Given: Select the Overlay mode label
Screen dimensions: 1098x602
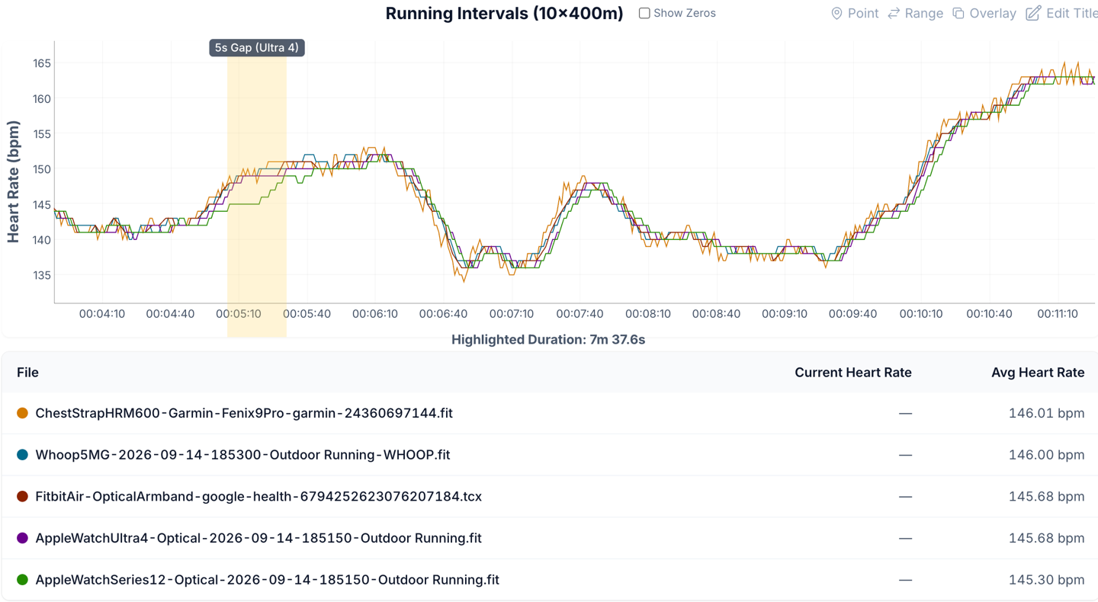Looking at the screenshot, I should tap(993, 14).
